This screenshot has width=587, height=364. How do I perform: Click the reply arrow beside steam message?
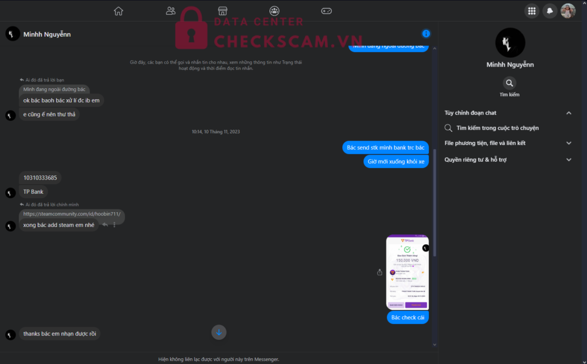pos(105,225)
